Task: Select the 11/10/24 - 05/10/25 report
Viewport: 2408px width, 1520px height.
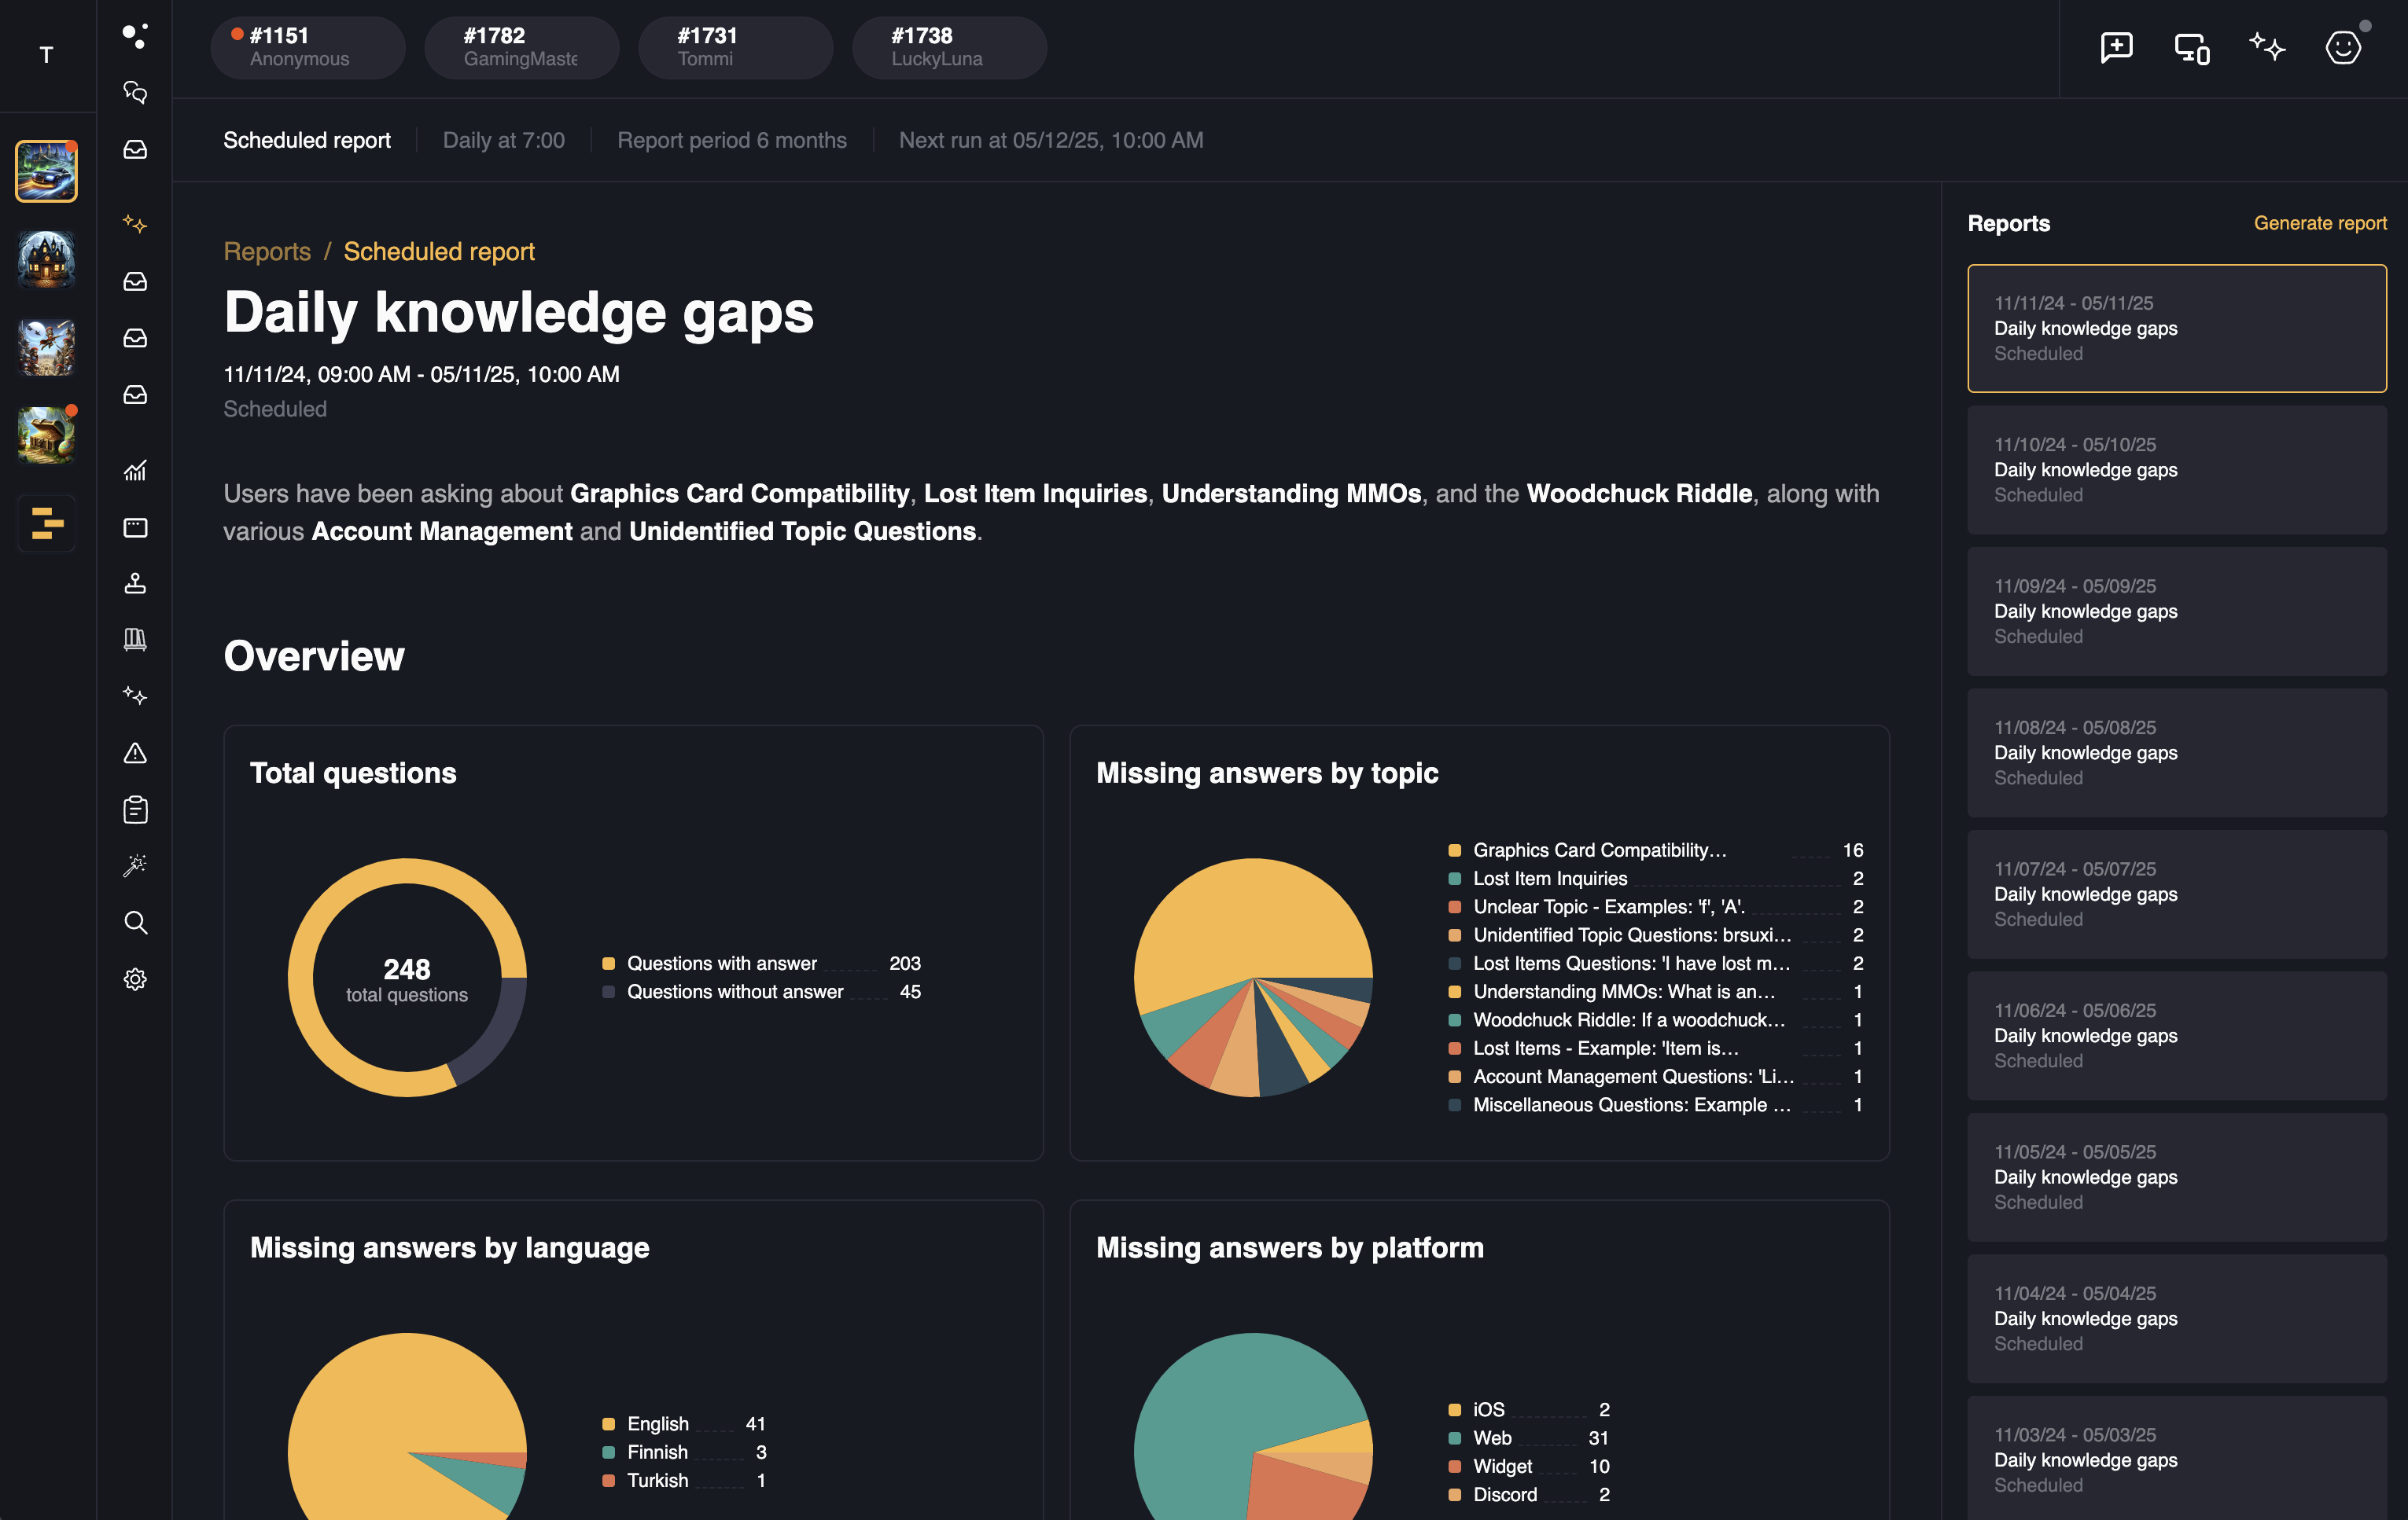Action: (2176, 470)
